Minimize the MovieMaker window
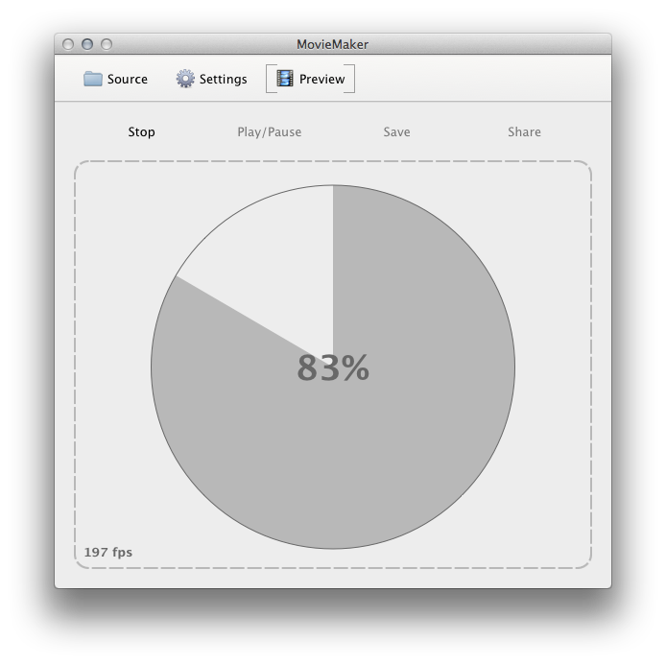 [87, 44]
